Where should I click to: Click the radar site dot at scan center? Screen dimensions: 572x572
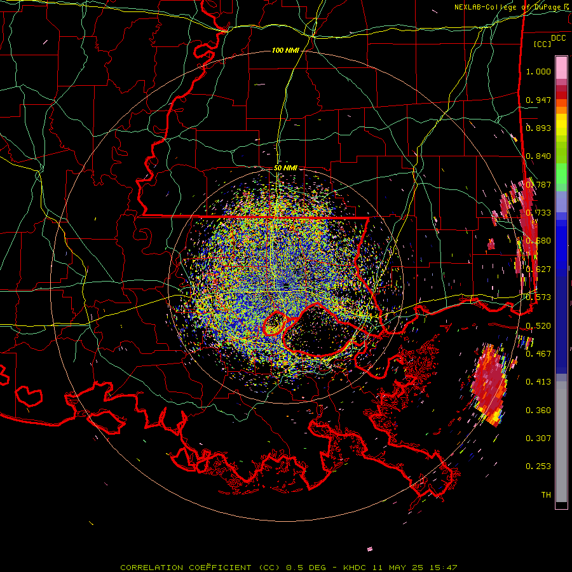(x=286, y=285)
